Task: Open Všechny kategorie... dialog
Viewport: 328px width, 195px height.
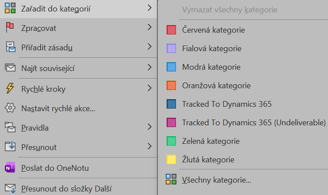Action: (x=217, y=180)
